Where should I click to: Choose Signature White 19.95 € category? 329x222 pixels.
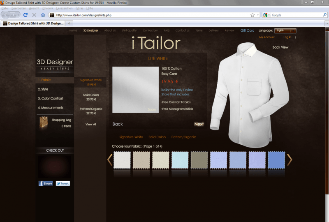pos(91,82)
